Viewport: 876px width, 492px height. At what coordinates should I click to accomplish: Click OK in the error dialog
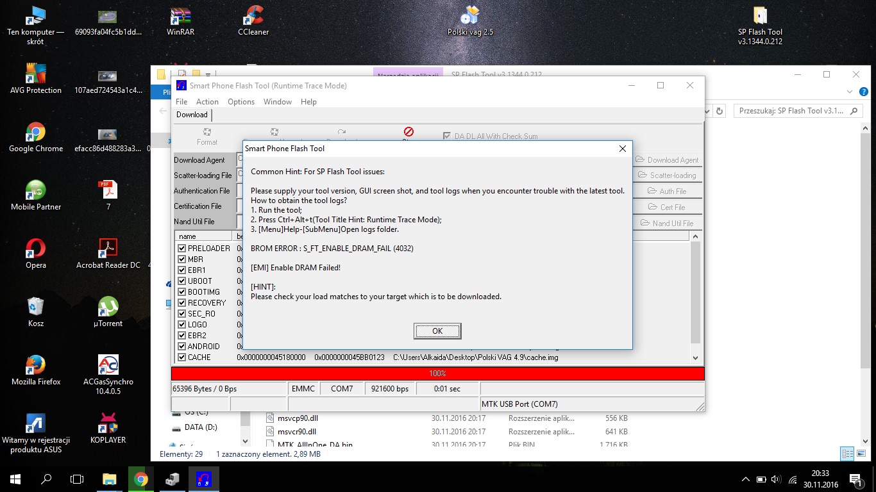437,331
